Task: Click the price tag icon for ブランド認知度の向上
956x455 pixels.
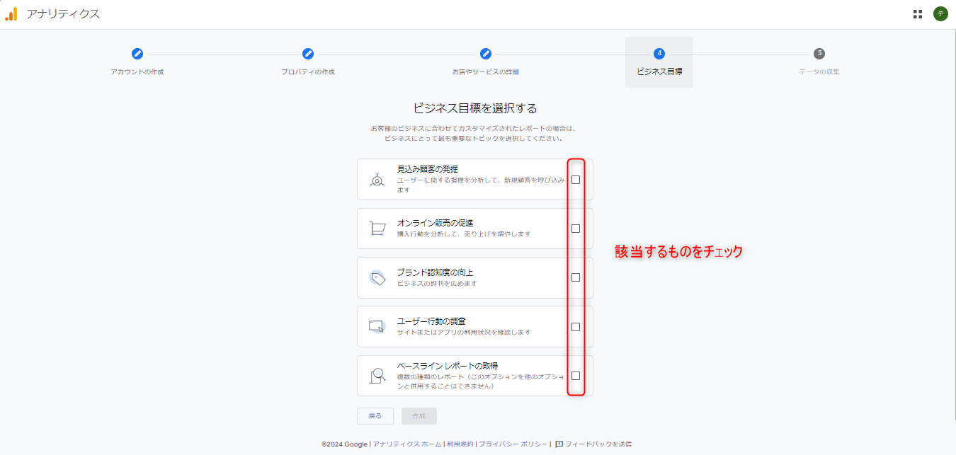Action: [x=377, y=277]
